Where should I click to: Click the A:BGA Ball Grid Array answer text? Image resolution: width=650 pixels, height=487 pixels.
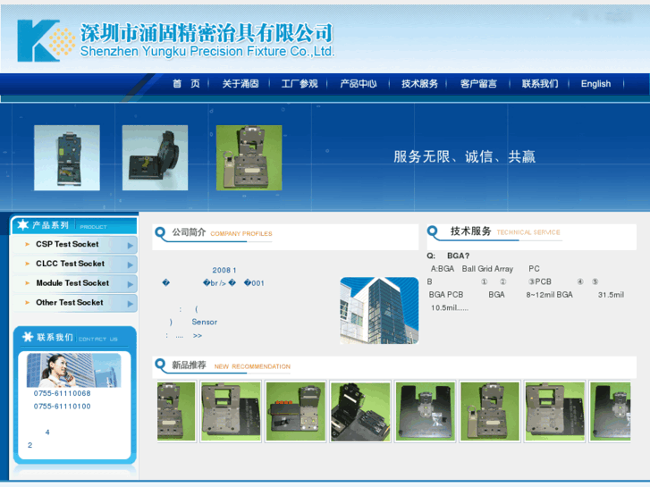(472, 269)
